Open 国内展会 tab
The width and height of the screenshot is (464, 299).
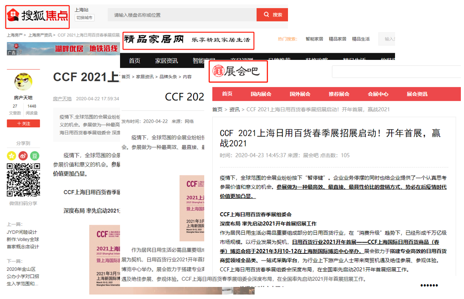coord(261,94)
